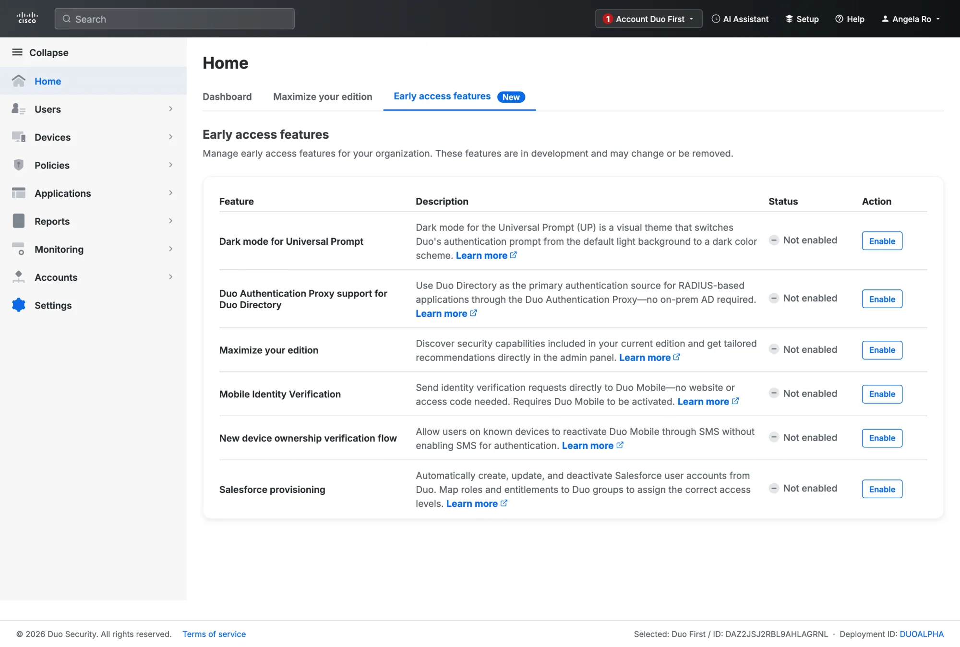Click the DUOALPHA deployment ID link
The width and height of the screenshot is (960, 647).
[922, 634]
